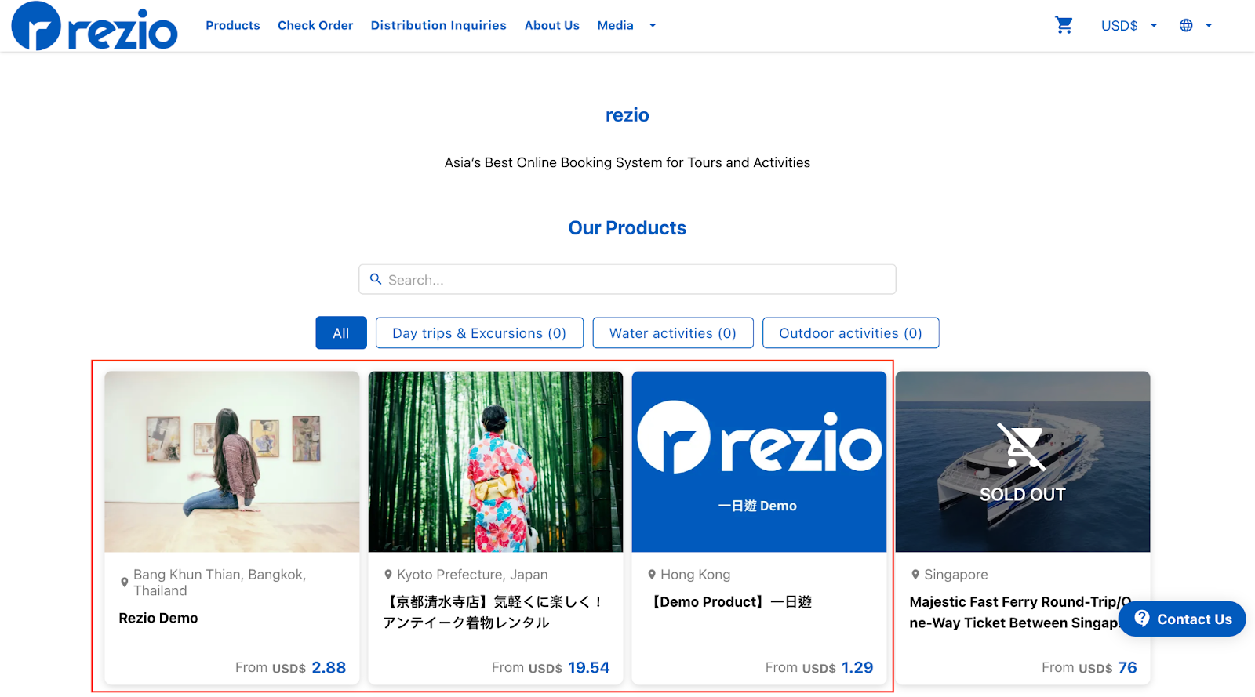The image size is (1255, 697).
Task: Open the Rezio Demo gallery woman image
Action: tap(232, 462)
